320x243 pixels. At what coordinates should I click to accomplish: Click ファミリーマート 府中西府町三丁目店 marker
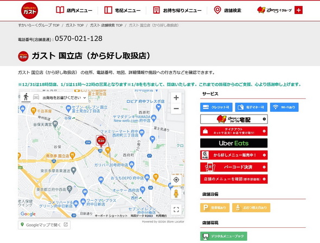[142, 133]
